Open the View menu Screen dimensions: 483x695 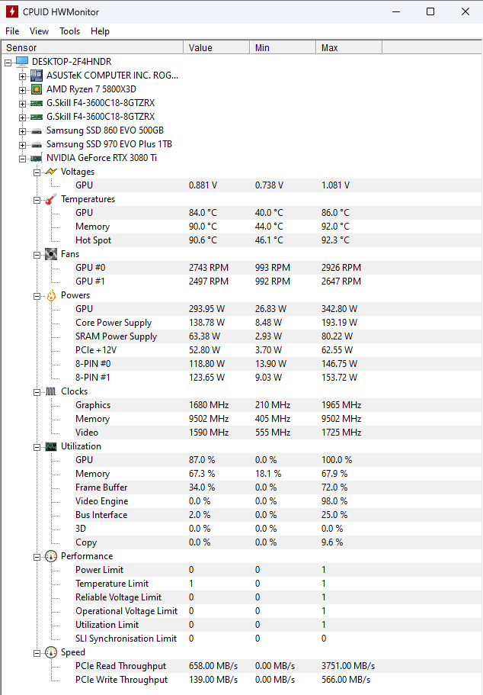(39, 31)
